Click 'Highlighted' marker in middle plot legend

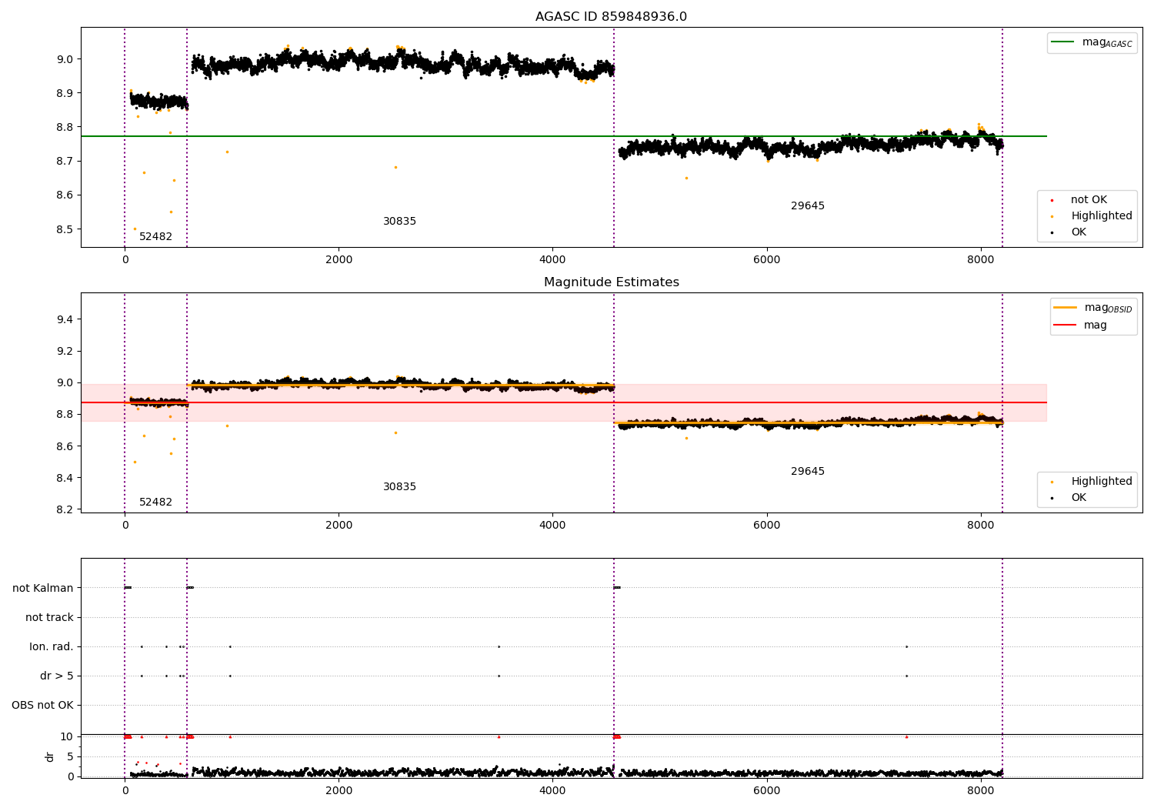(1052, 482)
